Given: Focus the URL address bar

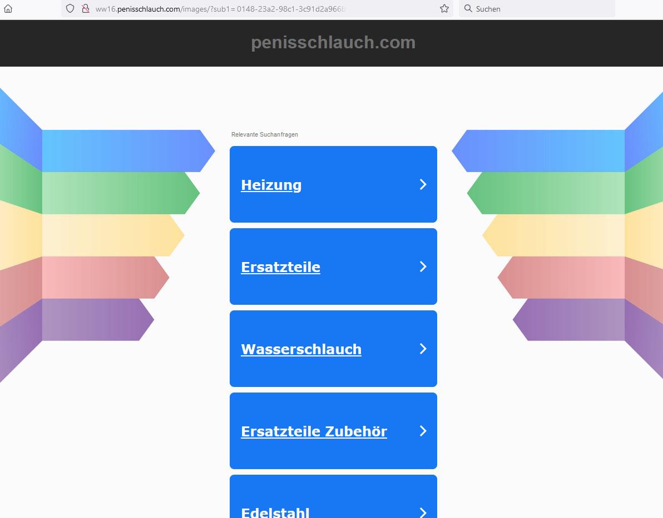Looking at the screenshot, I should pos(262,9).
